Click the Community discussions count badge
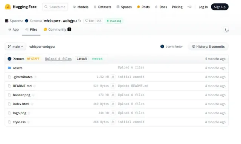This screenshot has width=241, height=144. click(x=69, y=29)
